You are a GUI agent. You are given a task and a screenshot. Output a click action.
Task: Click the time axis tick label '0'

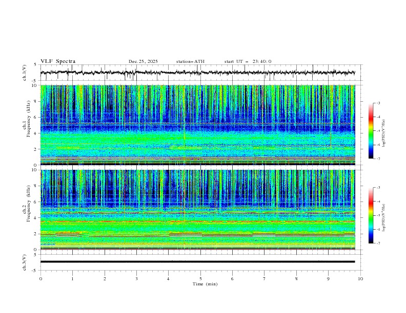pos(40,279)
